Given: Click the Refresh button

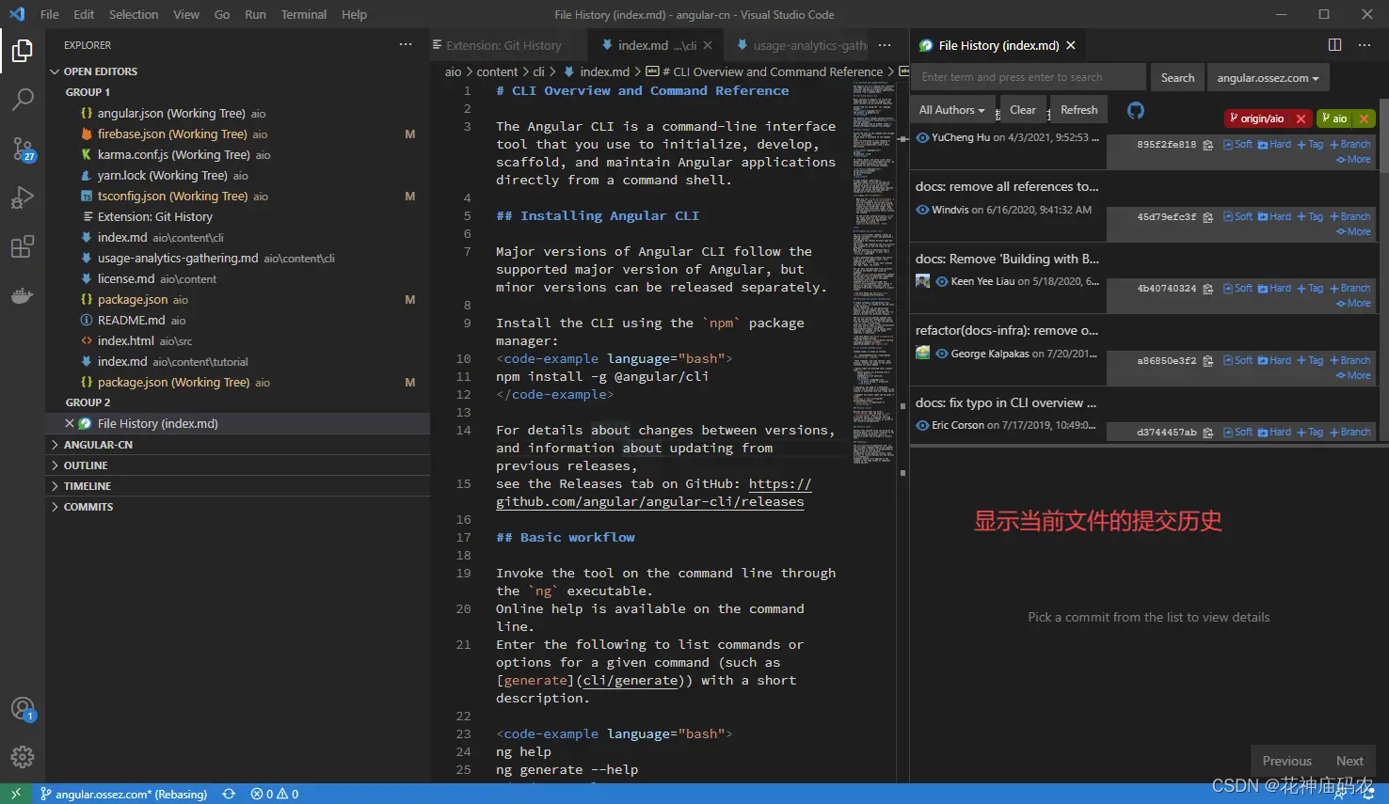Looking at the screenshot, I should pyautogui.click(x=1079, y=110).
